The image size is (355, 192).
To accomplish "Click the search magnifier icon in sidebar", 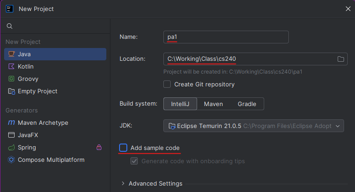I will pos(10,26).
